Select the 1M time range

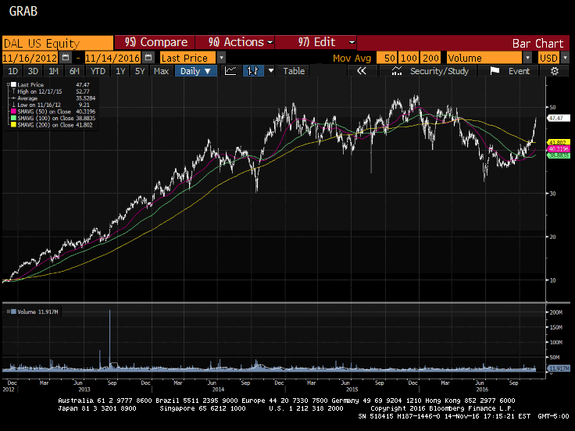[x=54, y=71]
